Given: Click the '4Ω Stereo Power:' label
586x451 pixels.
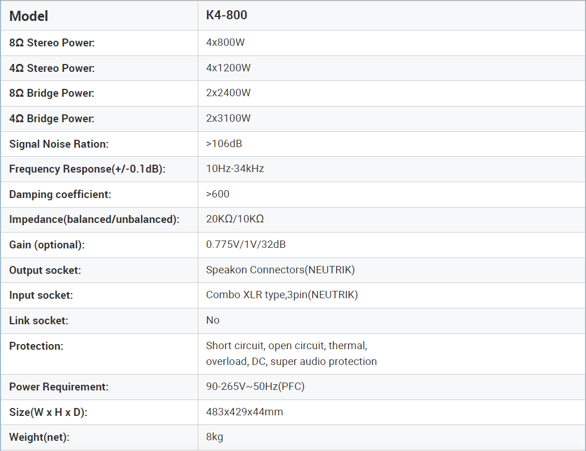Looking at the screenshot, I should tap(52, 68).
